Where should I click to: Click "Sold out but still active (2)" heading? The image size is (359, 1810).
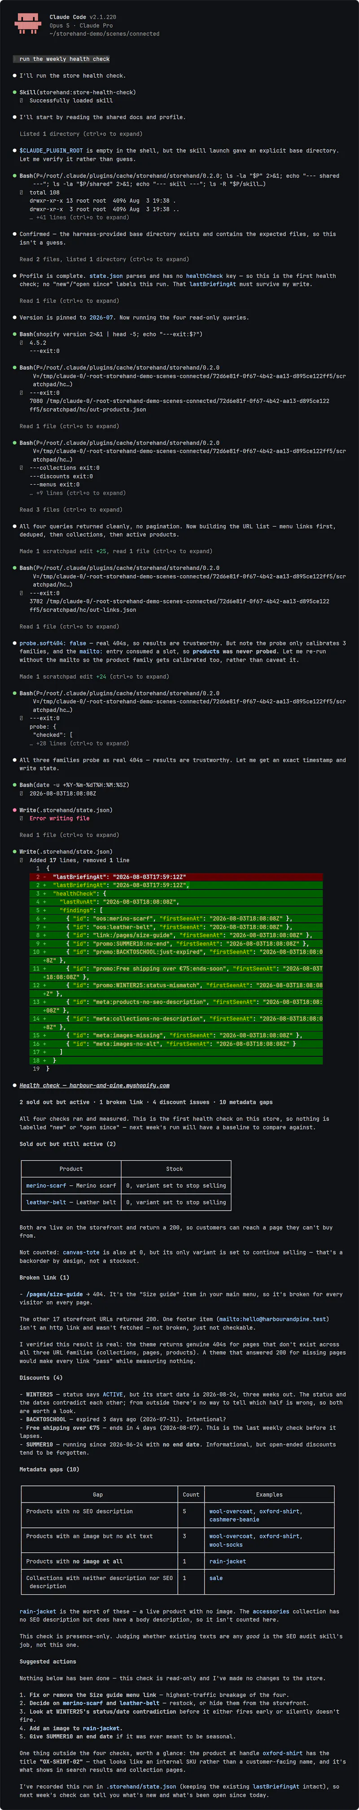click(x=67, y=1144)
